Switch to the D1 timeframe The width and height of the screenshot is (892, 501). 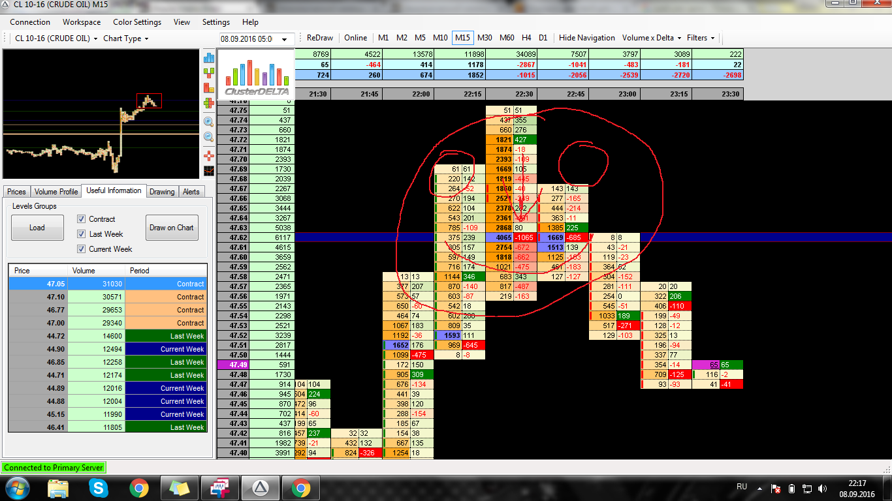(543, 38)
